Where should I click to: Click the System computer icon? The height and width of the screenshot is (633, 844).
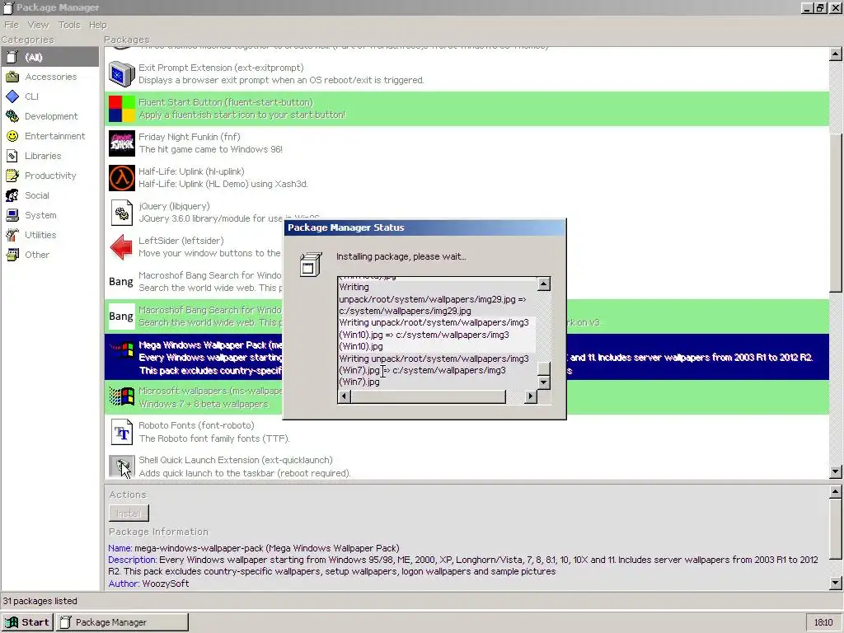point(12,215)
